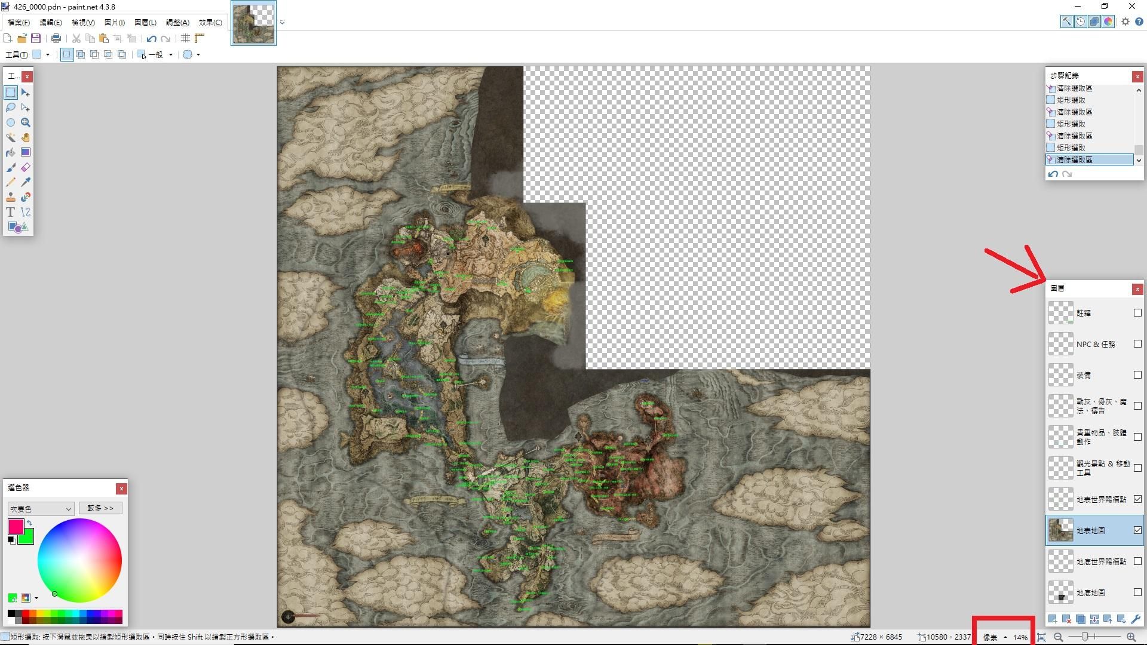Select the Recolor tool

26,197
